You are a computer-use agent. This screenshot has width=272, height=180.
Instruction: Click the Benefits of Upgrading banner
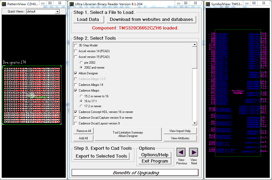pyautogui.click(x=135, y=172)
